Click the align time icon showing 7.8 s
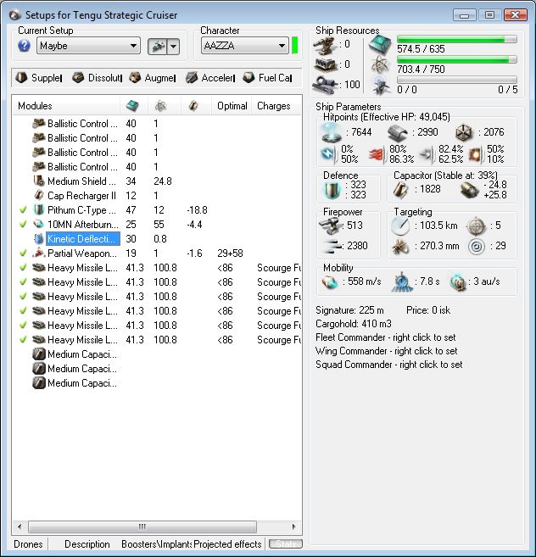The image size is (536, 557). [x=402, y=282]
